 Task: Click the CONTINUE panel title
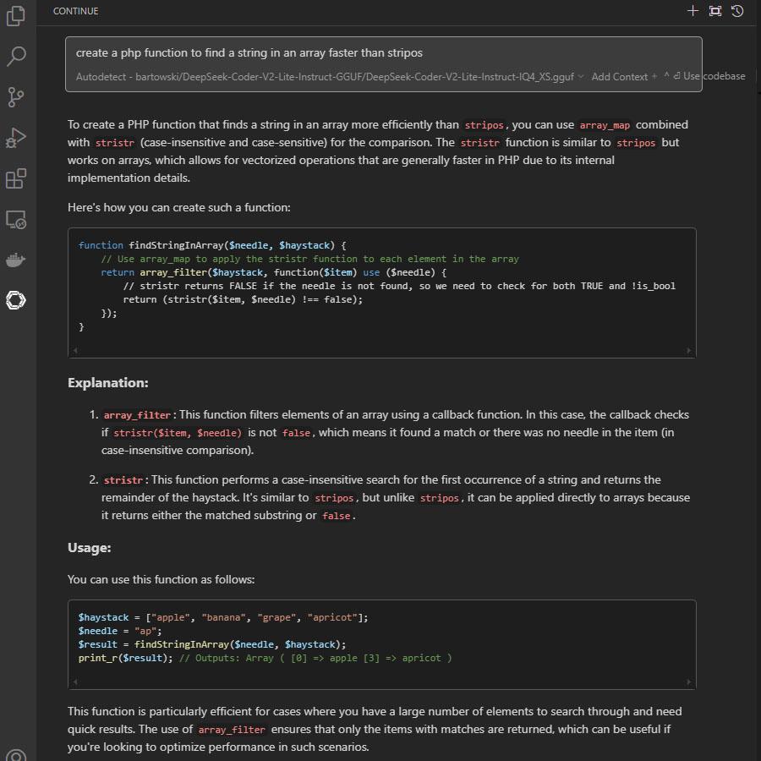[x=76, y=11]
